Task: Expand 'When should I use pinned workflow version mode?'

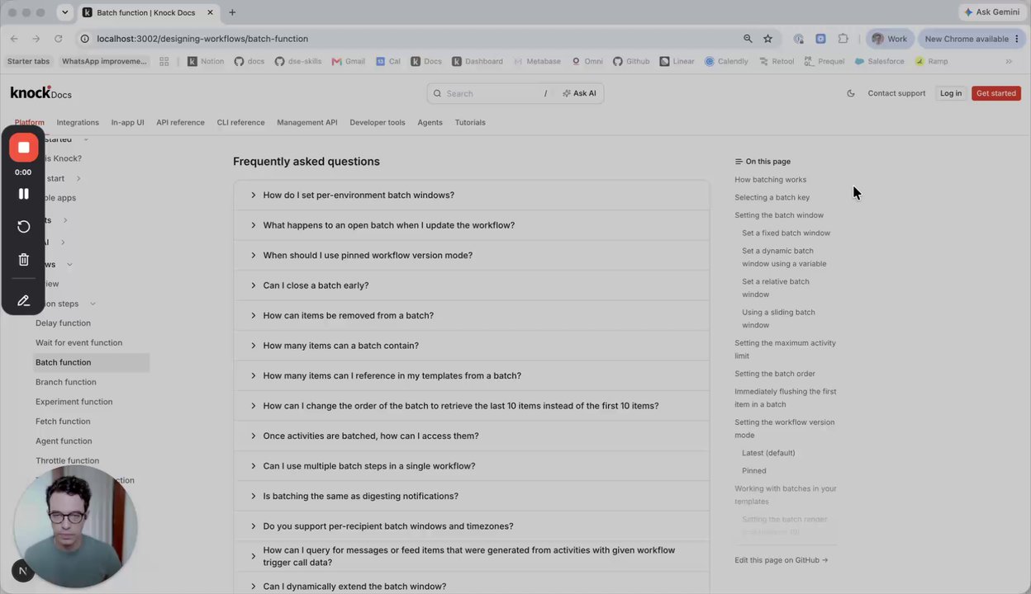Action: [472, 256]
